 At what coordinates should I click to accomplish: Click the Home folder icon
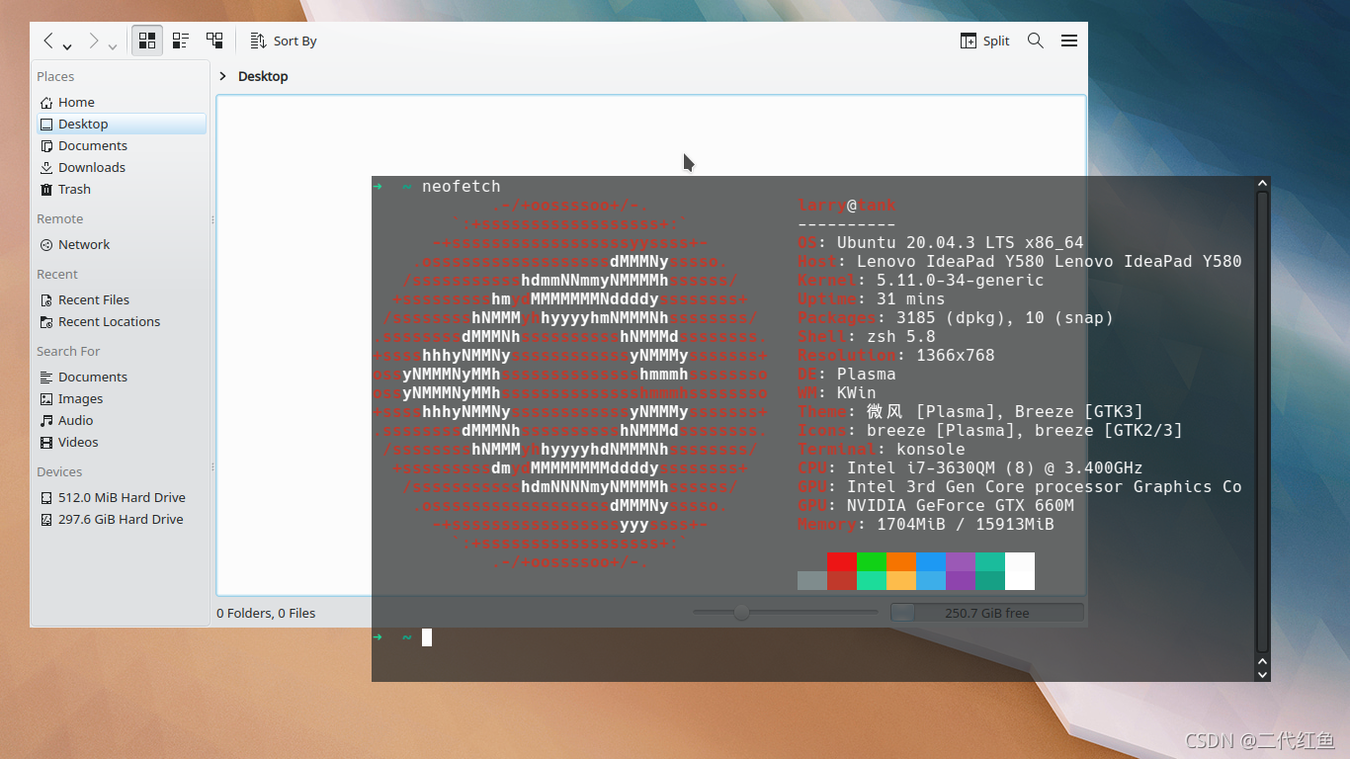(x=46, y=102)
